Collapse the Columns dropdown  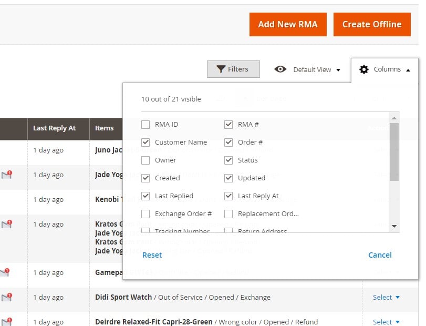point(385,69)
